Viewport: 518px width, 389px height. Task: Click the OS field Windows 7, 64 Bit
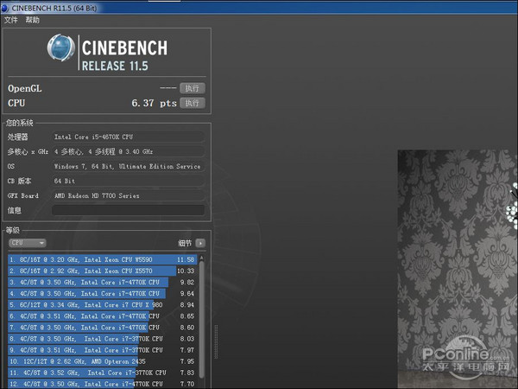point(128,166)
